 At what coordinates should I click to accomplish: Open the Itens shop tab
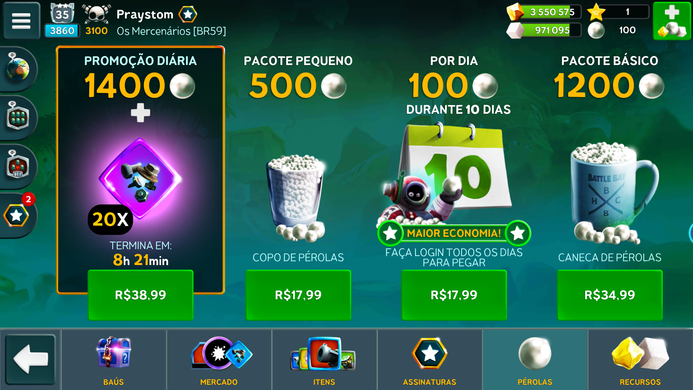(x=324, y=360)
